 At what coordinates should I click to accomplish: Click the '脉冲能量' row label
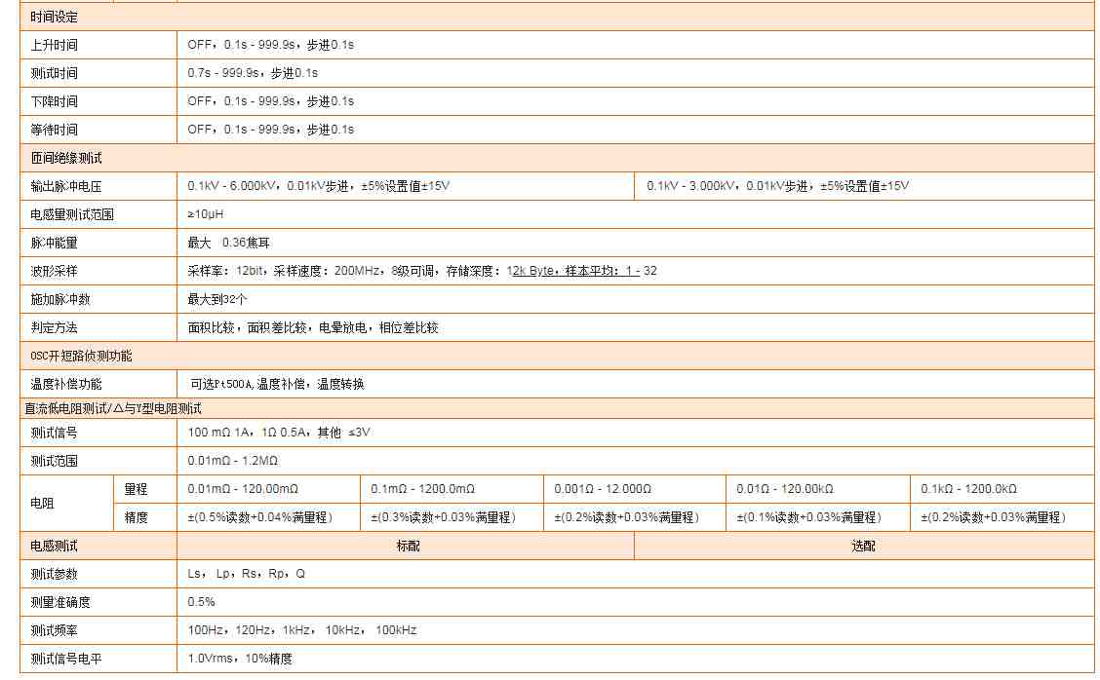pos(54,243)
